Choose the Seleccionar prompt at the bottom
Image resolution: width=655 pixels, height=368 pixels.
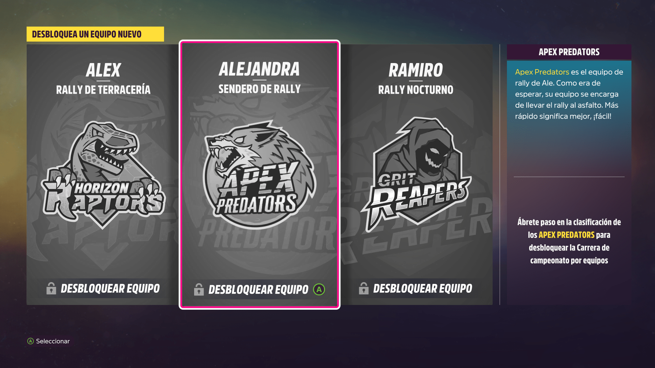point(53,341)
